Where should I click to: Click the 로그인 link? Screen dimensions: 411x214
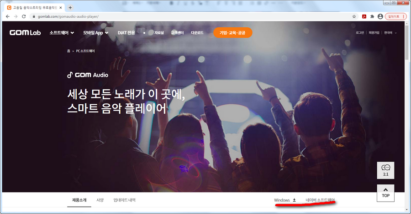(x=360, y=33)
